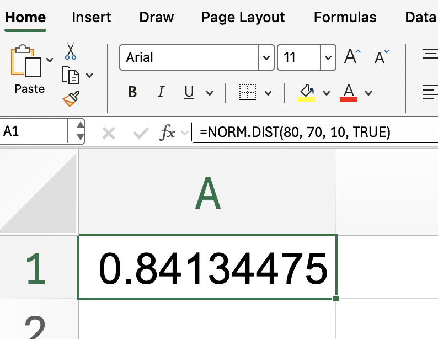Expand the font size dropdown
Viewport: 438px width, 339px height.
coord(328,57)
